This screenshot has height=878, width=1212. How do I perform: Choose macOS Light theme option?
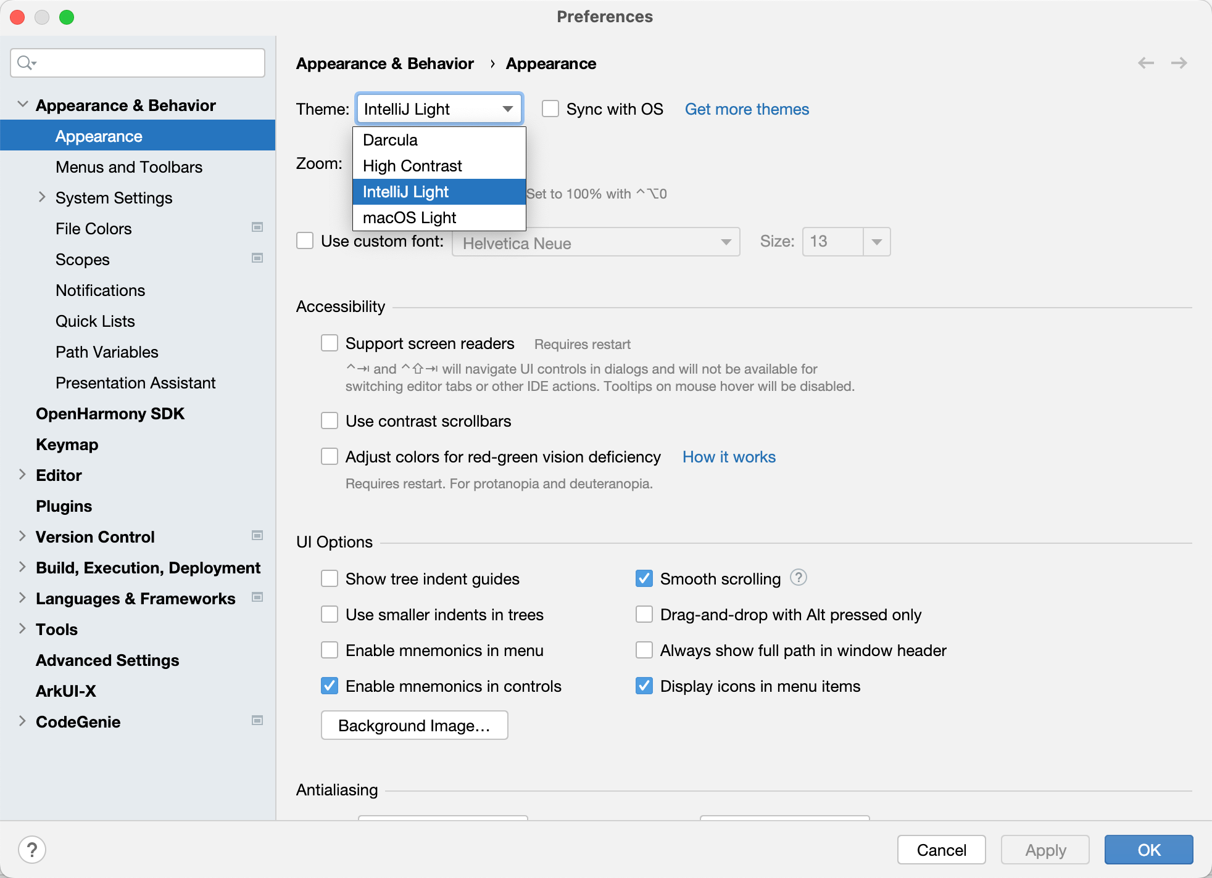[439, 218]
